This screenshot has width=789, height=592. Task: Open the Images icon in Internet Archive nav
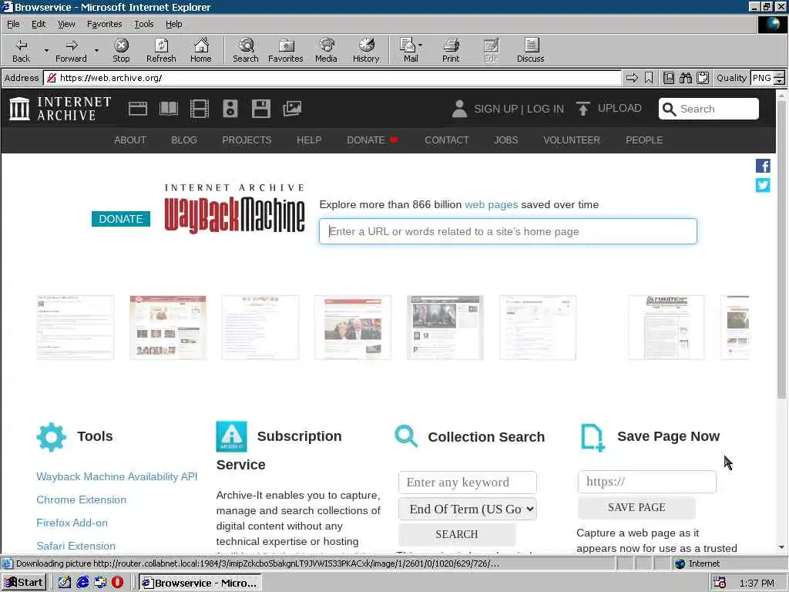292,109
